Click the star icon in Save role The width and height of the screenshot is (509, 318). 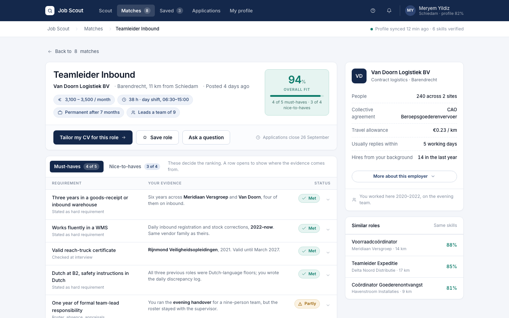coord(145,137)
